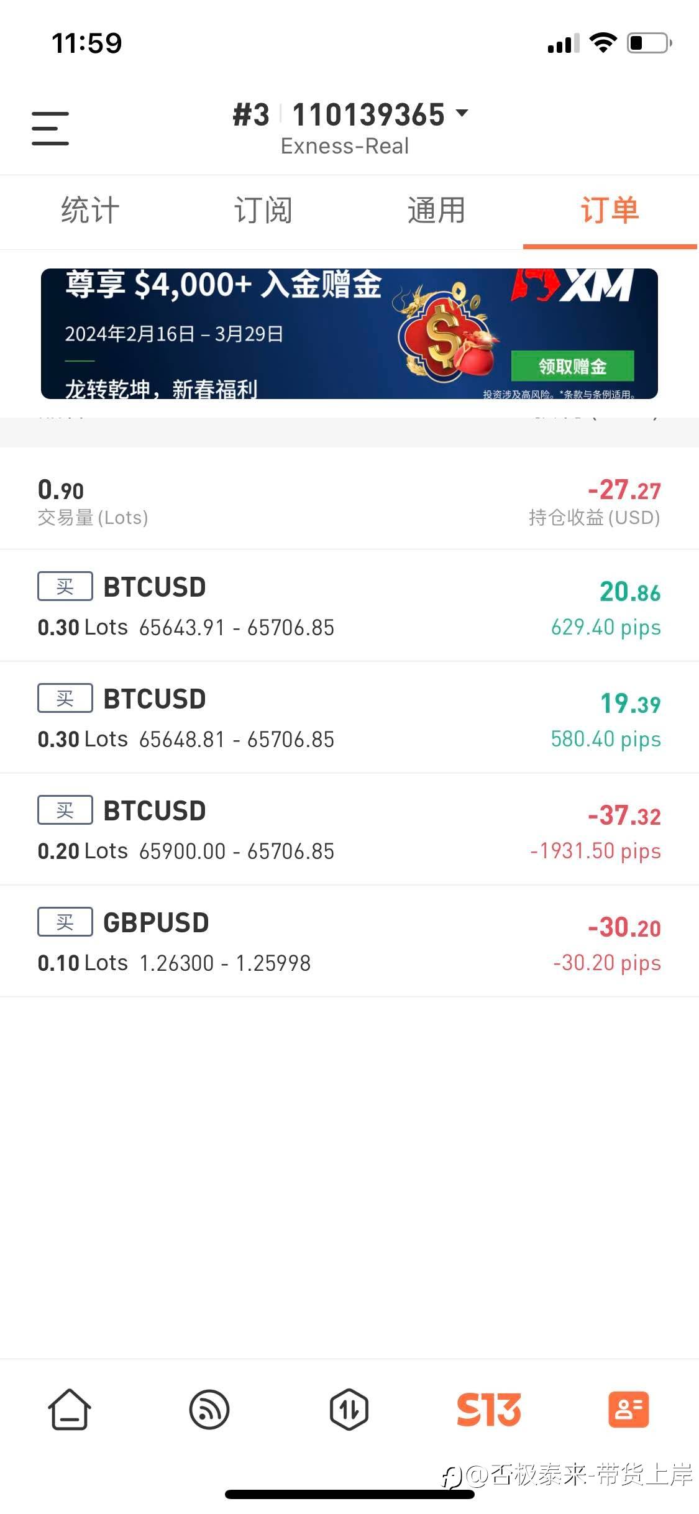
Task: Open BTCUSD order with 19.39 profit
Action: click(349, 718)
